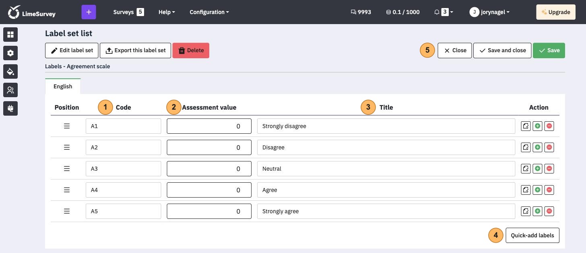Click the Upgrade button
This screenshot has width=586, height=253.
tap(556, 12)
